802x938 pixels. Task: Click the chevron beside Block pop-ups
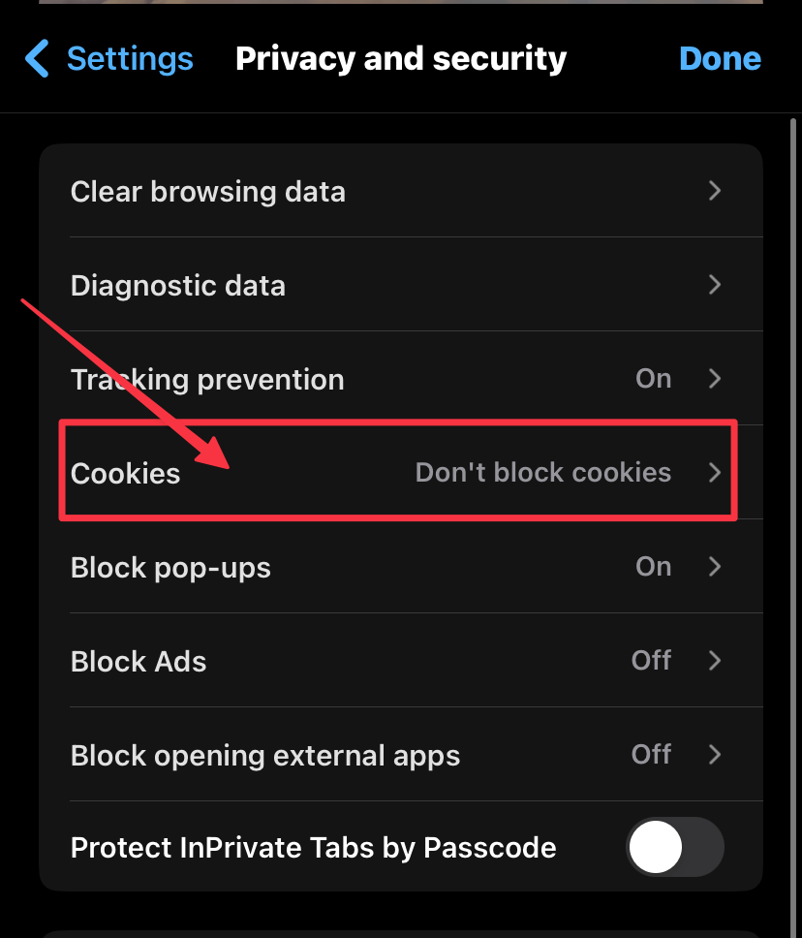pos(715,567)
